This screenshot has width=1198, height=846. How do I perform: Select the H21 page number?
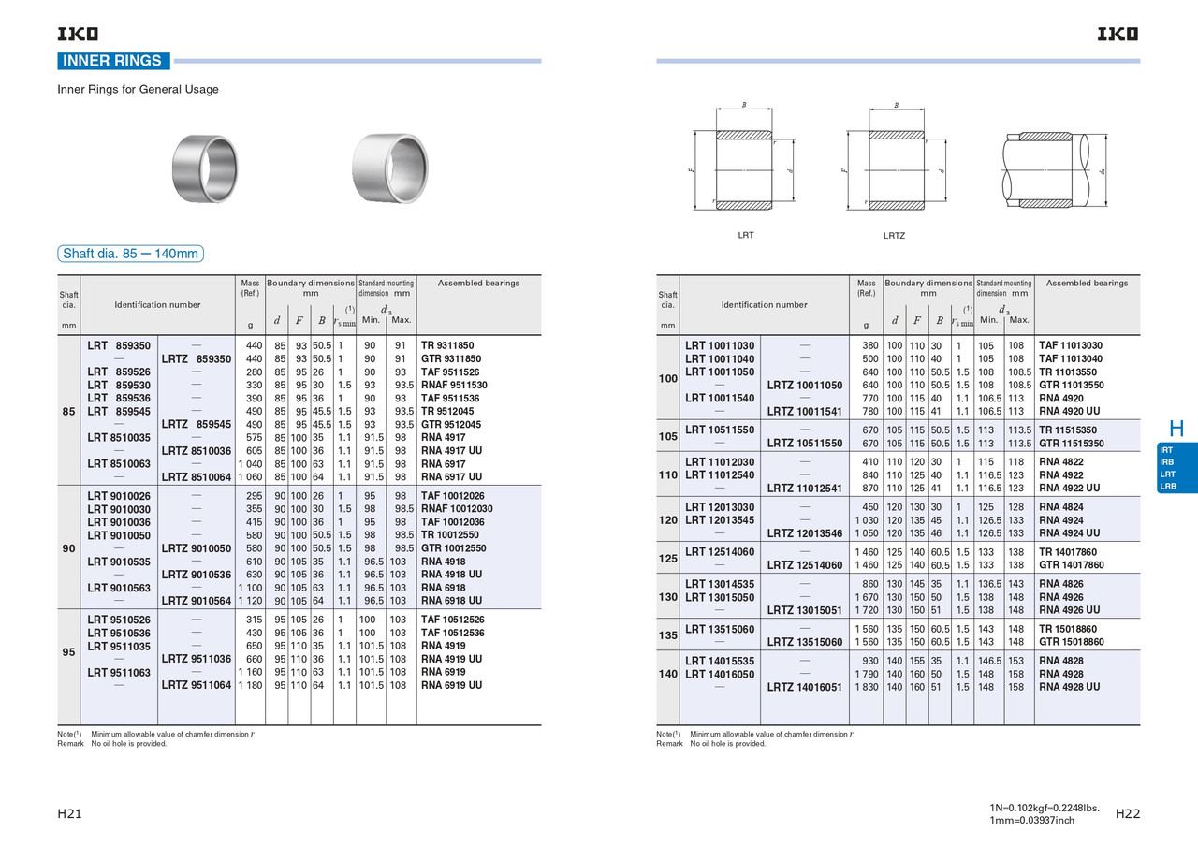click(x=70, y=814)
